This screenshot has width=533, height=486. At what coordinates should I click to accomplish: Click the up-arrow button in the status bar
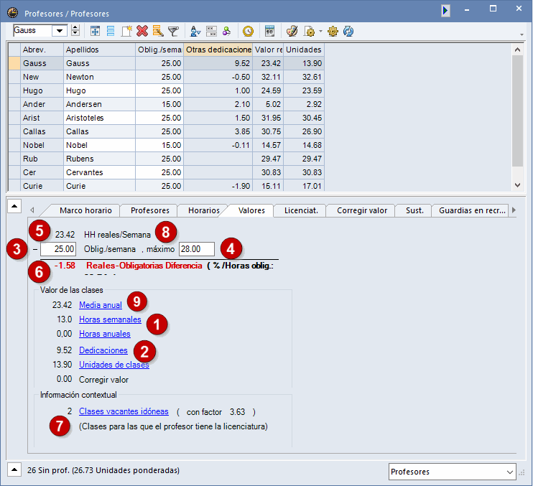(14, 469)
